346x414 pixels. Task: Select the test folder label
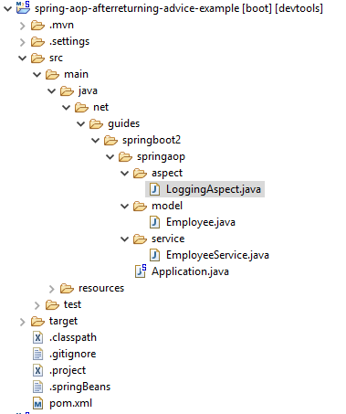point(72,304)
